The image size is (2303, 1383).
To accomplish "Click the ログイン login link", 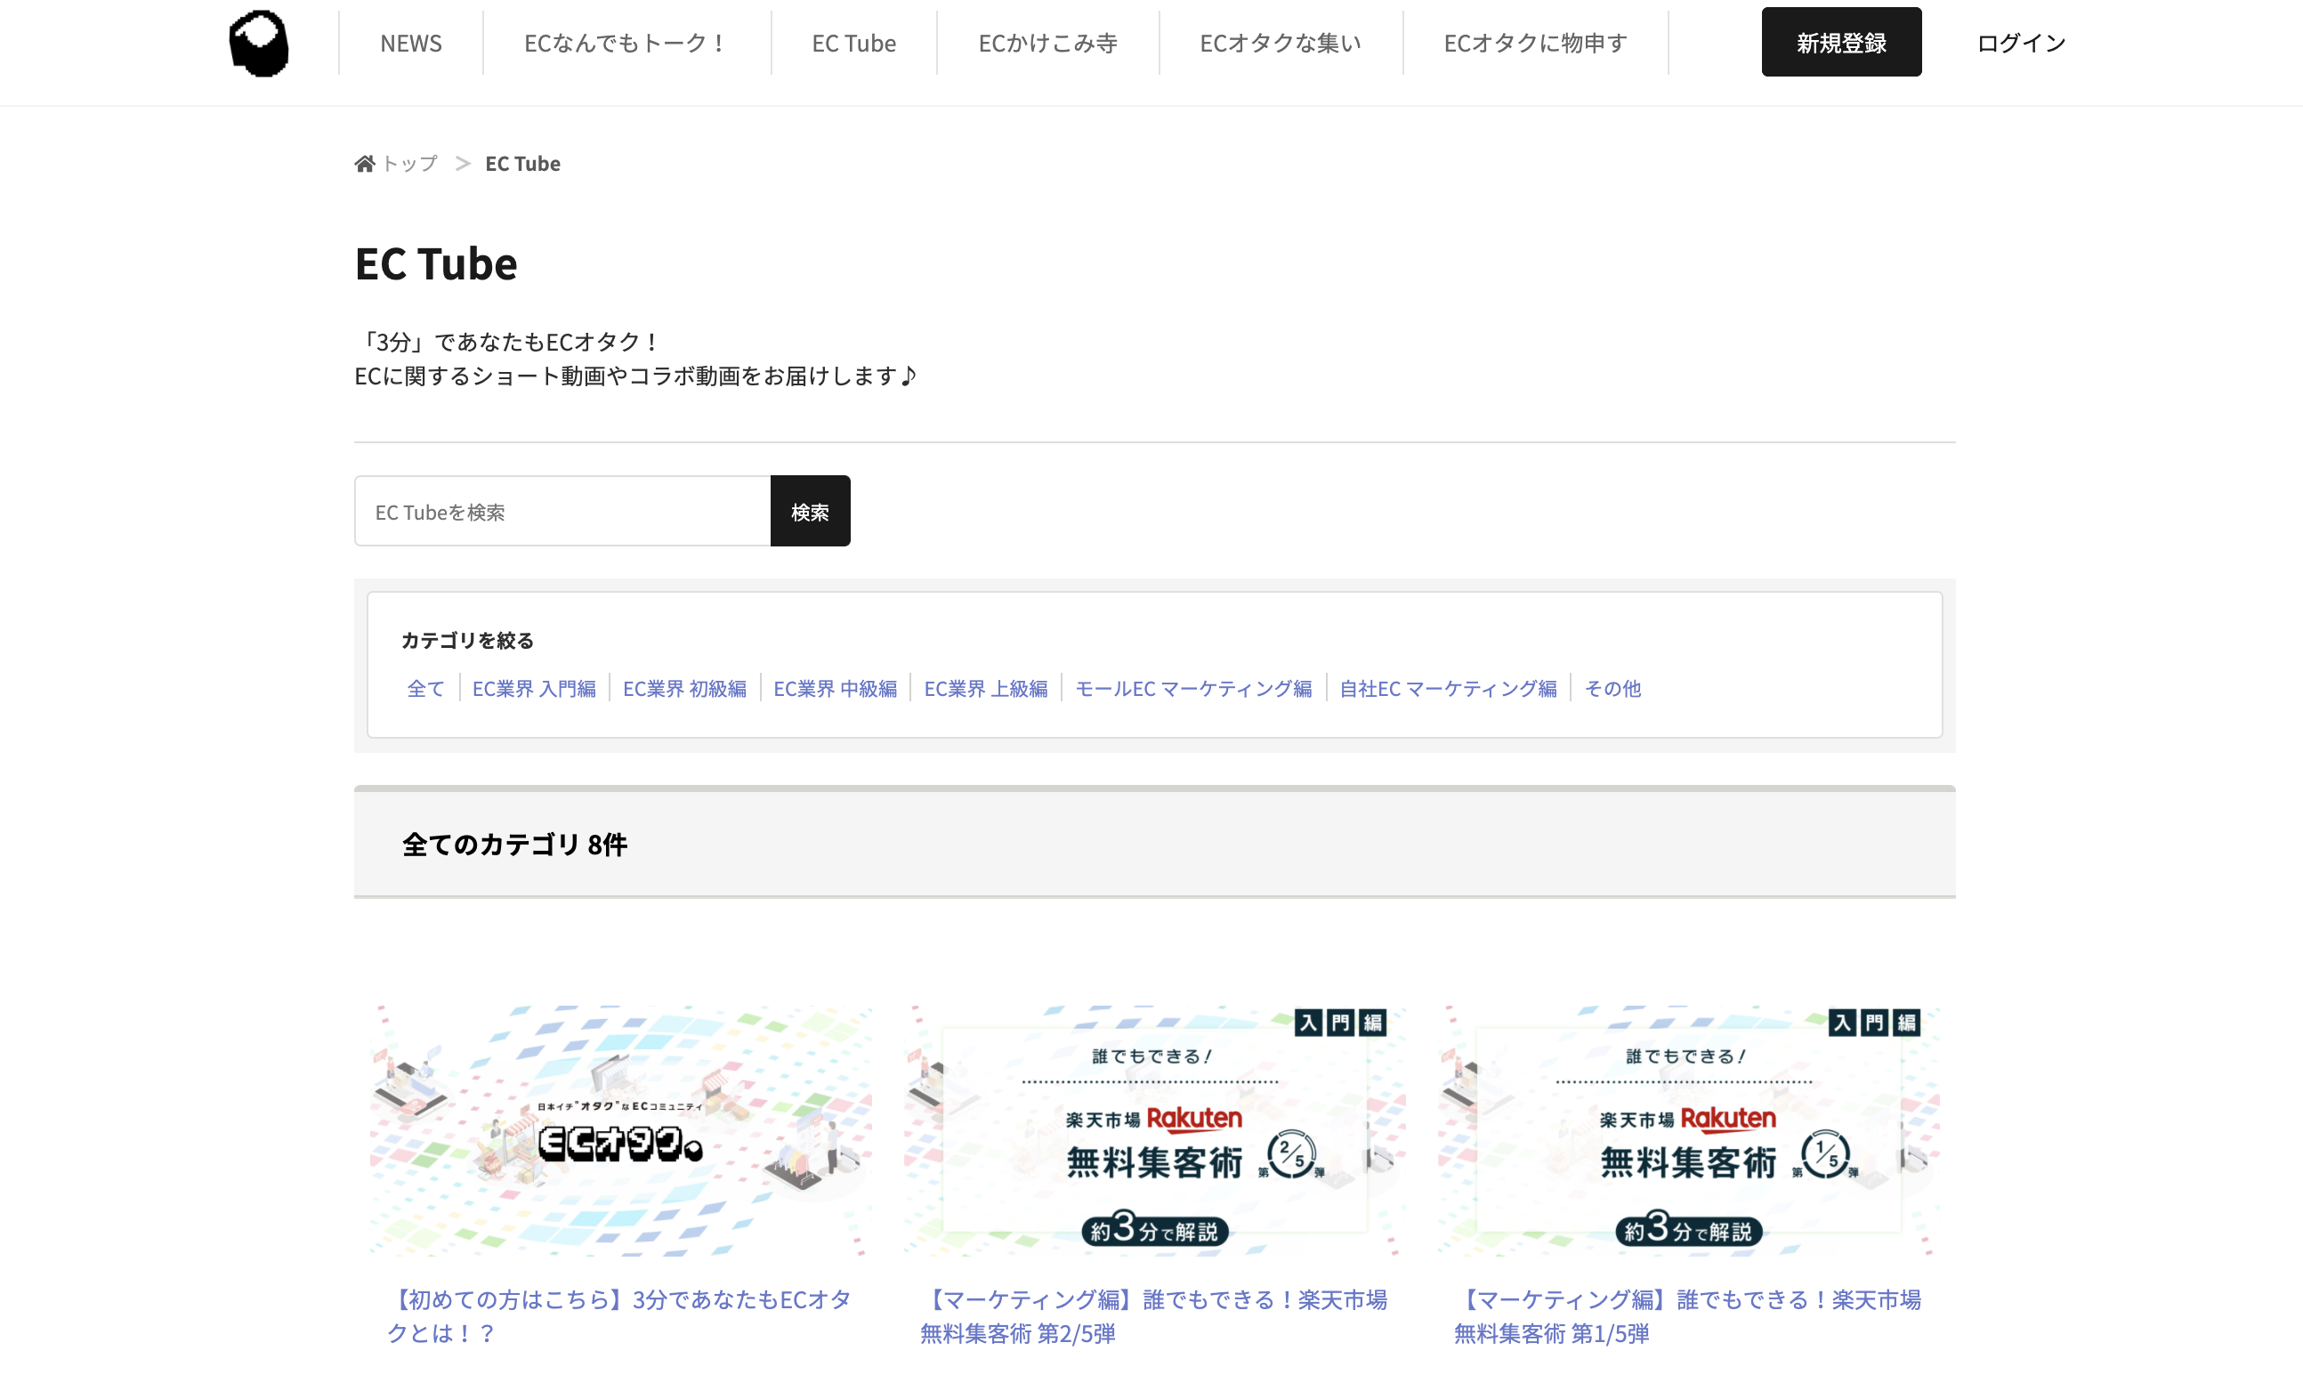I will (2021, 43).
